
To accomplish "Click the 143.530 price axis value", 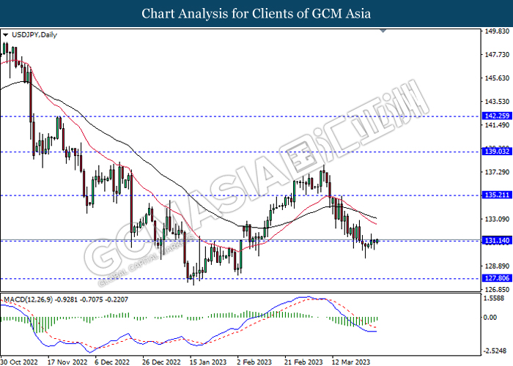I will click(497, 102).
